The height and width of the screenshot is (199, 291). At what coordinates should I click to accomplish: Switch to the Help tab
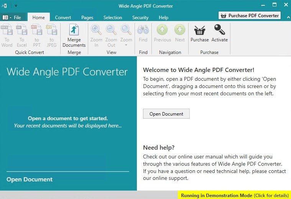(163, 18)
